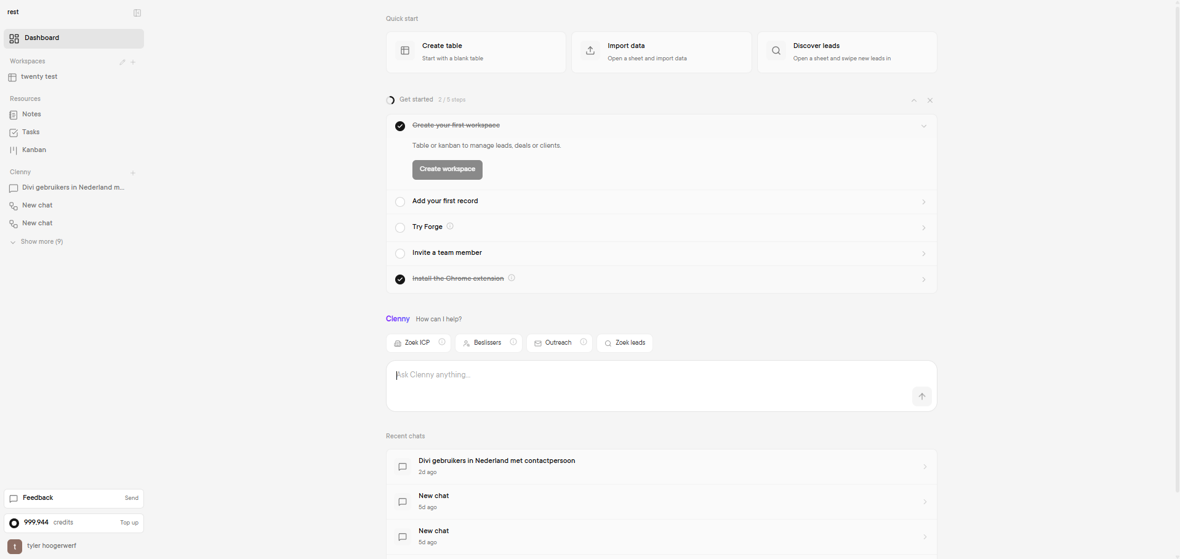
Task: Click the info icon on the Beslissers chip
Action: pyautogui.click(x=513, y=342)
